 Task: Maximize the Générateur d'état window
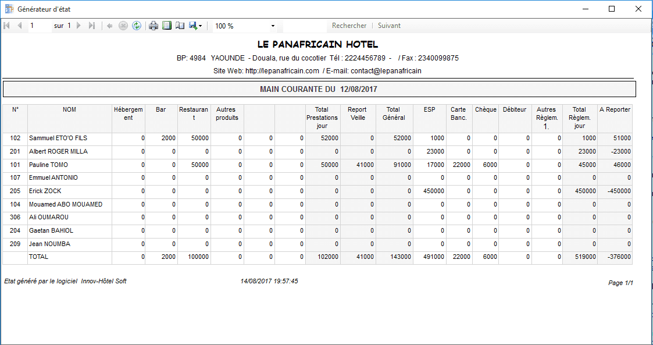[611, 9]
